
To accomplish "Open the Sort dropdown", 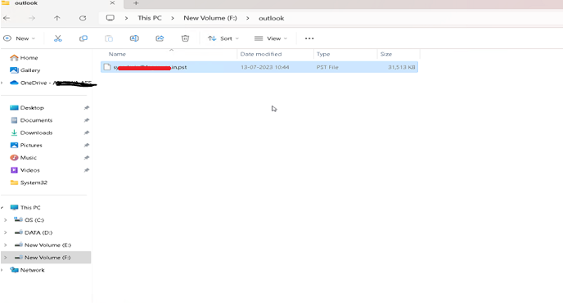I will coord(223,38).
